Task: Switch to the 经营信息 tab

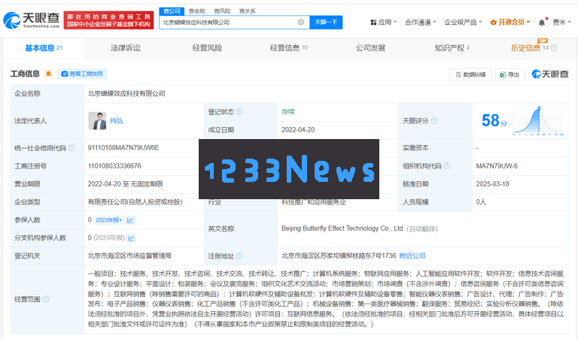Action: (x=289, y=48)
